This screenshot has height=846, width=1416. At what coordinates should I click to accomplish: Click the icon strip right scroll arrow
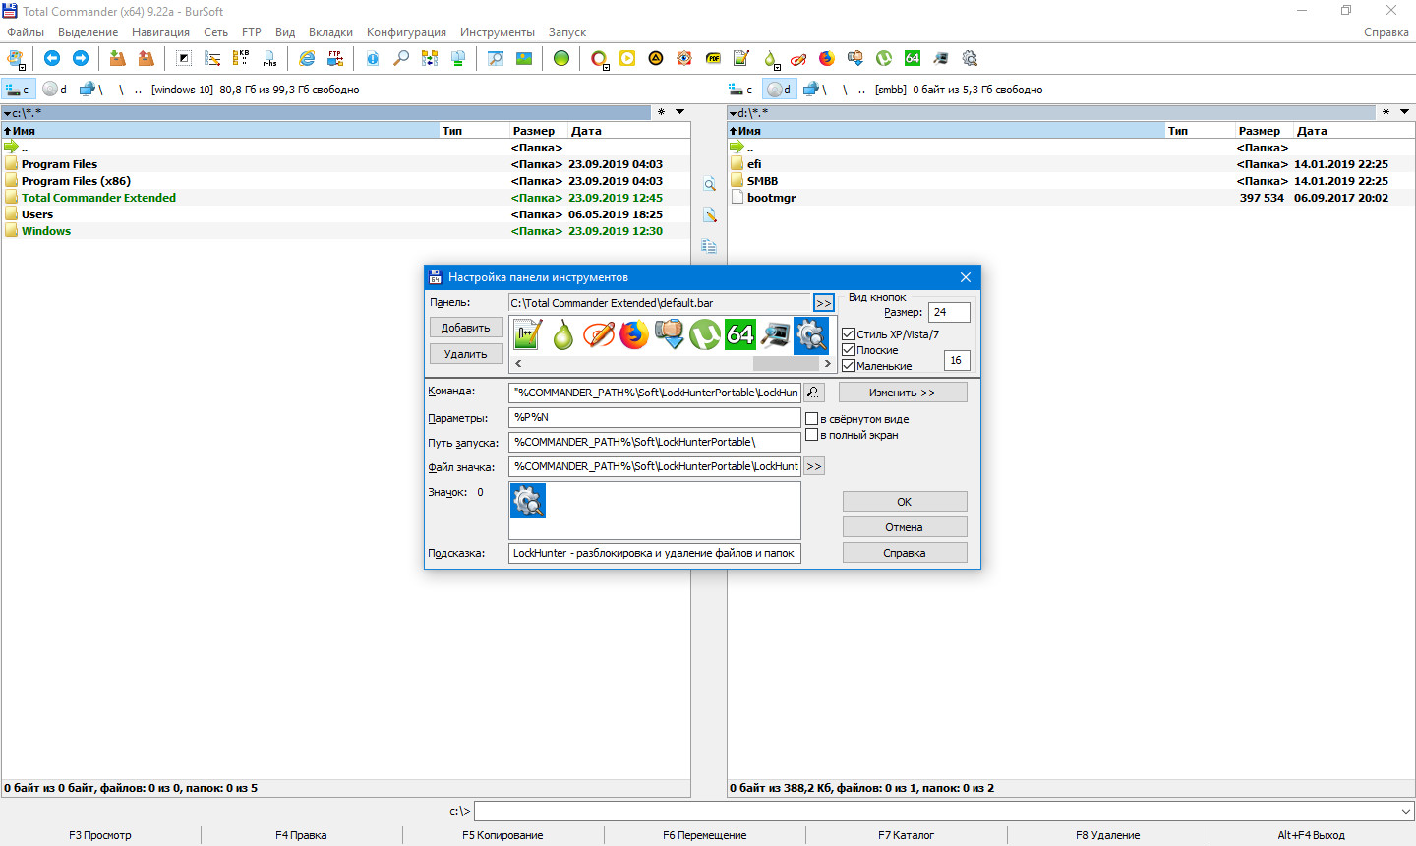click(827, 364)
